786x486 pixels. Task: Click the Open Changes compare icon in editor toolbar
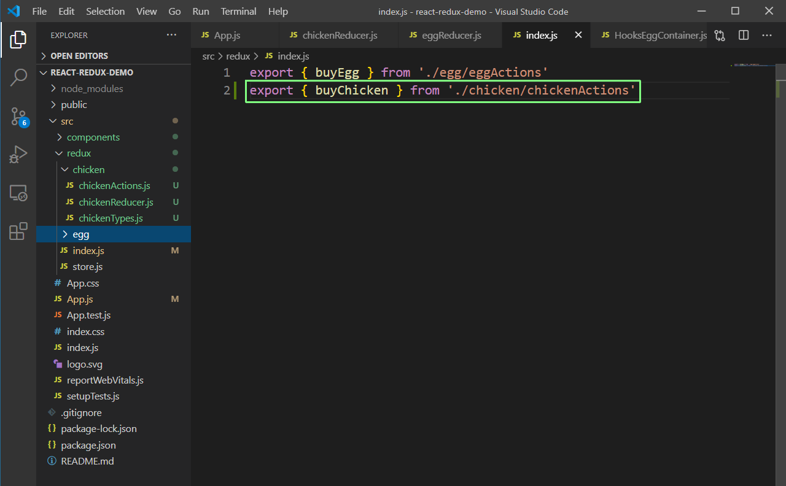(x=720, y=36)
